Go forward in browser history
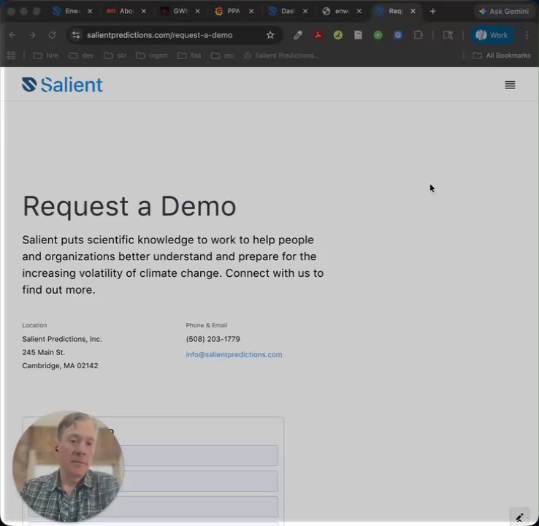This screenshot has height=526, width=539. [32, 35]
